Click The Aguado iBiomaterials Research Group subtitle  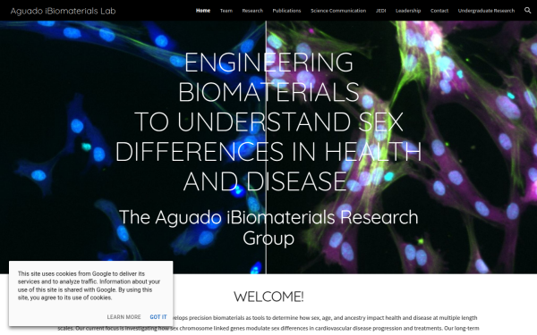tap(268, 227)
